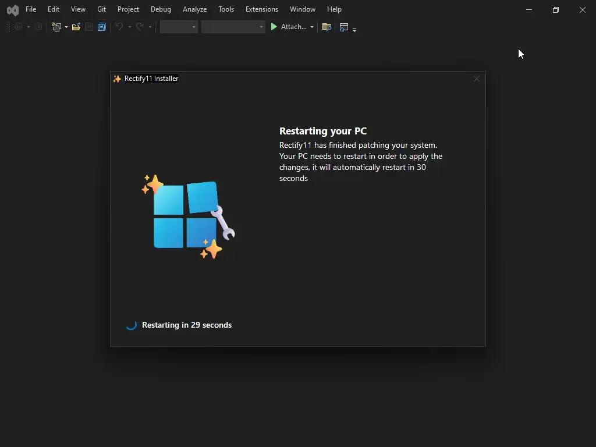Viewport: 596px width, 447px height.
Task: Open the Help menu
Action: point(334,9)
